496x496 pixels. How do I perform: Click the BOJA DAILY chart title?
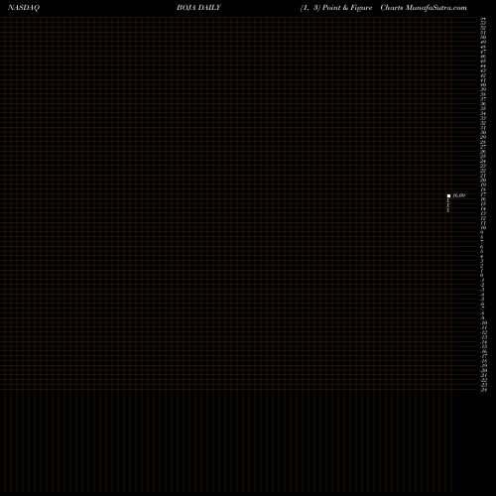pyautogui.click(x=198, y=8)
